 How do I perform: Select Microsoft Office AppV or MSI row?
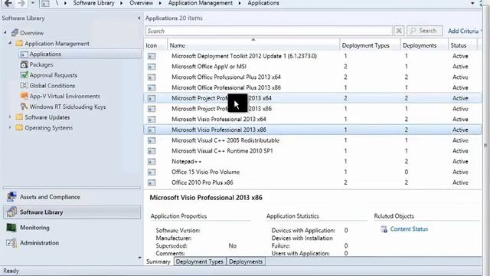312,67
